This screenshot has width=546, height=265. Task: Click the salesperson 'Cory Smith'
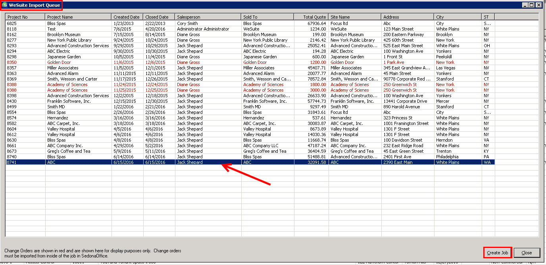[x=187, y=23]
